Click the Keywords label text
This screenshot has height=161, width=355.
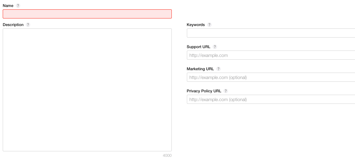click(196, 25)
